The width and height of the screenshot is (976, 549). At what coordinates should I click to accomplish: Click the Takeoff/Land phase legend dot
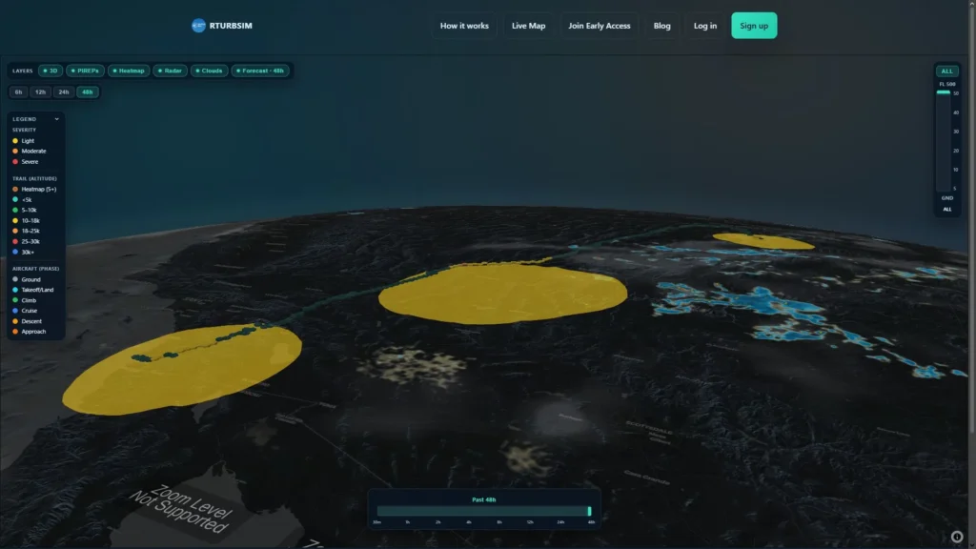[x=15, y=290]
